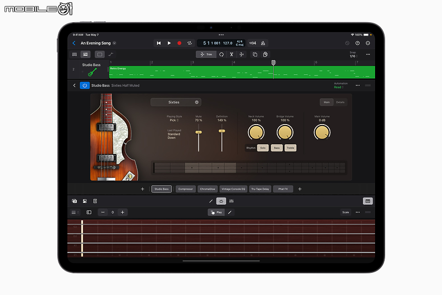Open the fader icon in the bottom bar
This screenshot has height=295, width=442.
(x=95, y=201)
